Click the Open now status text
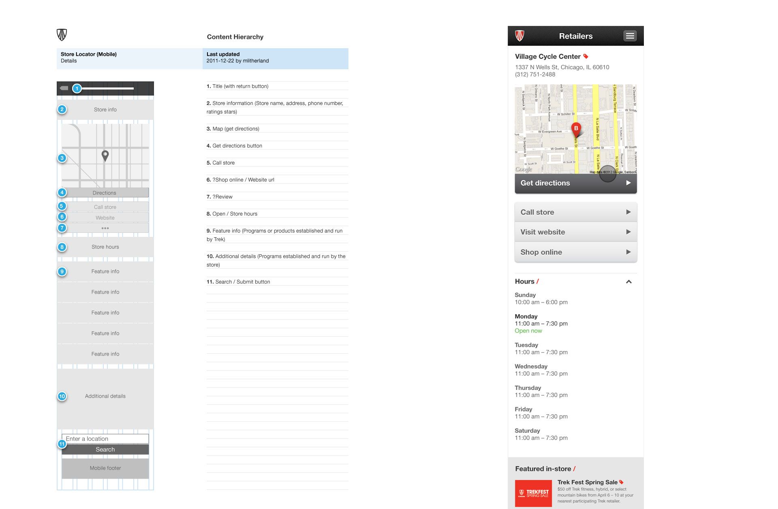778x509 pixels. (528, 331)
